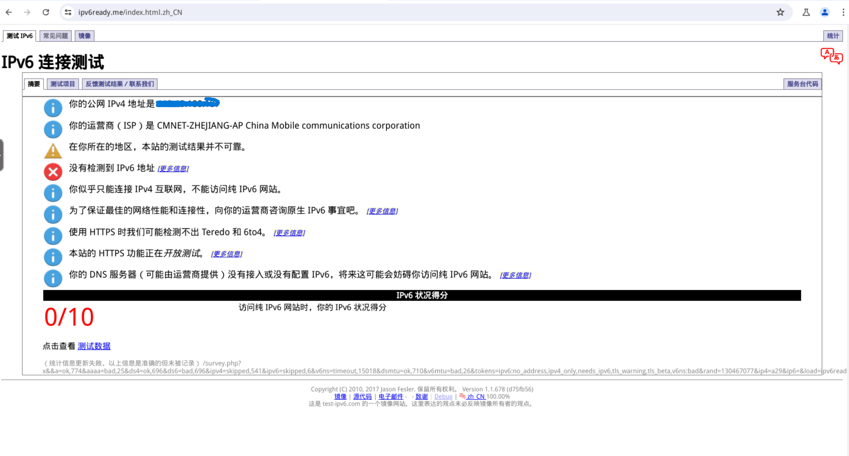
Task: Open the Chrome three-dot menu
Action: [x=843, y=12]
